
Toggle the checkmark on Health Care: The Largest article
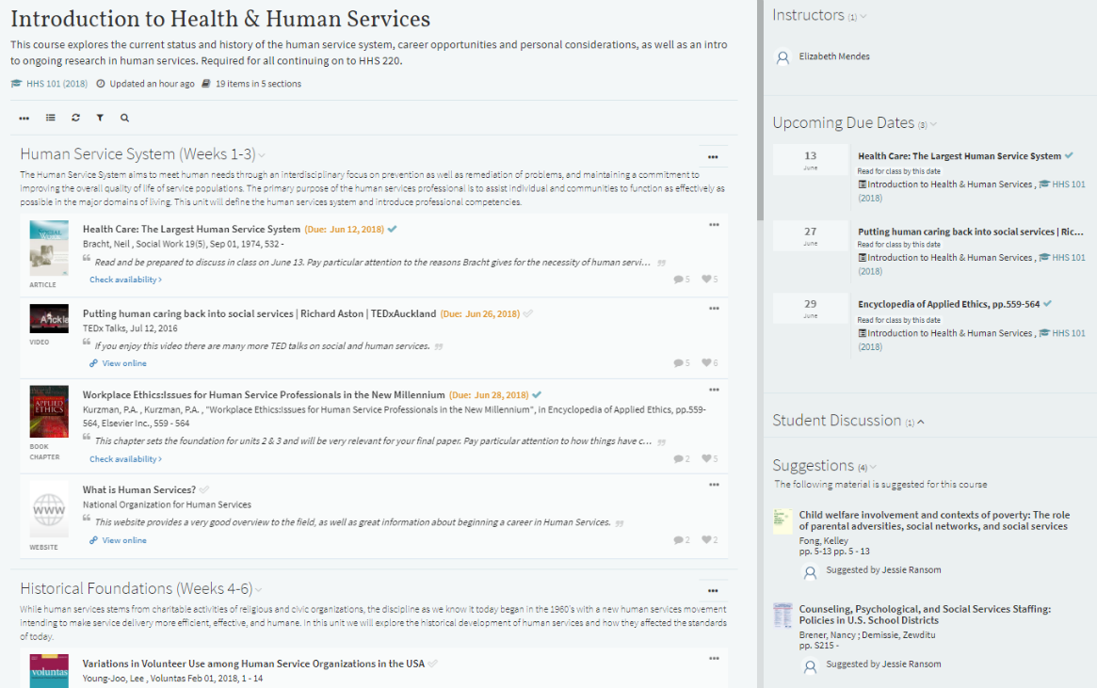tap(393, 229)
